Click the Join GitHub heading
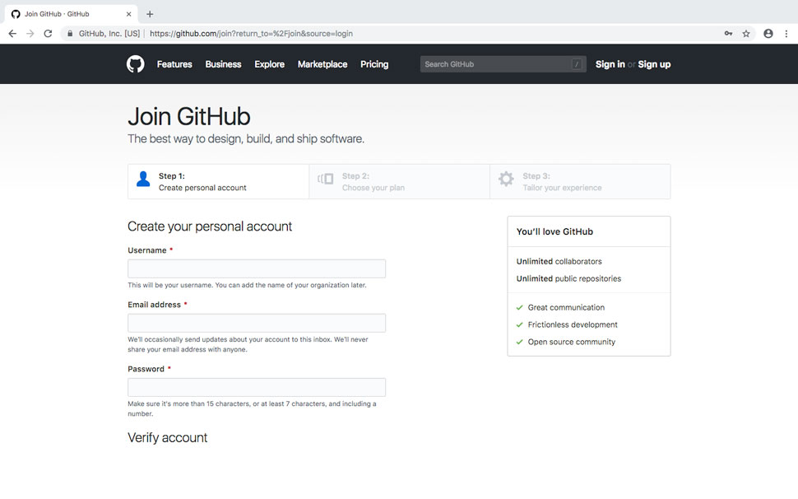Viewport: 798px width, 499px height. click(189, 117)
